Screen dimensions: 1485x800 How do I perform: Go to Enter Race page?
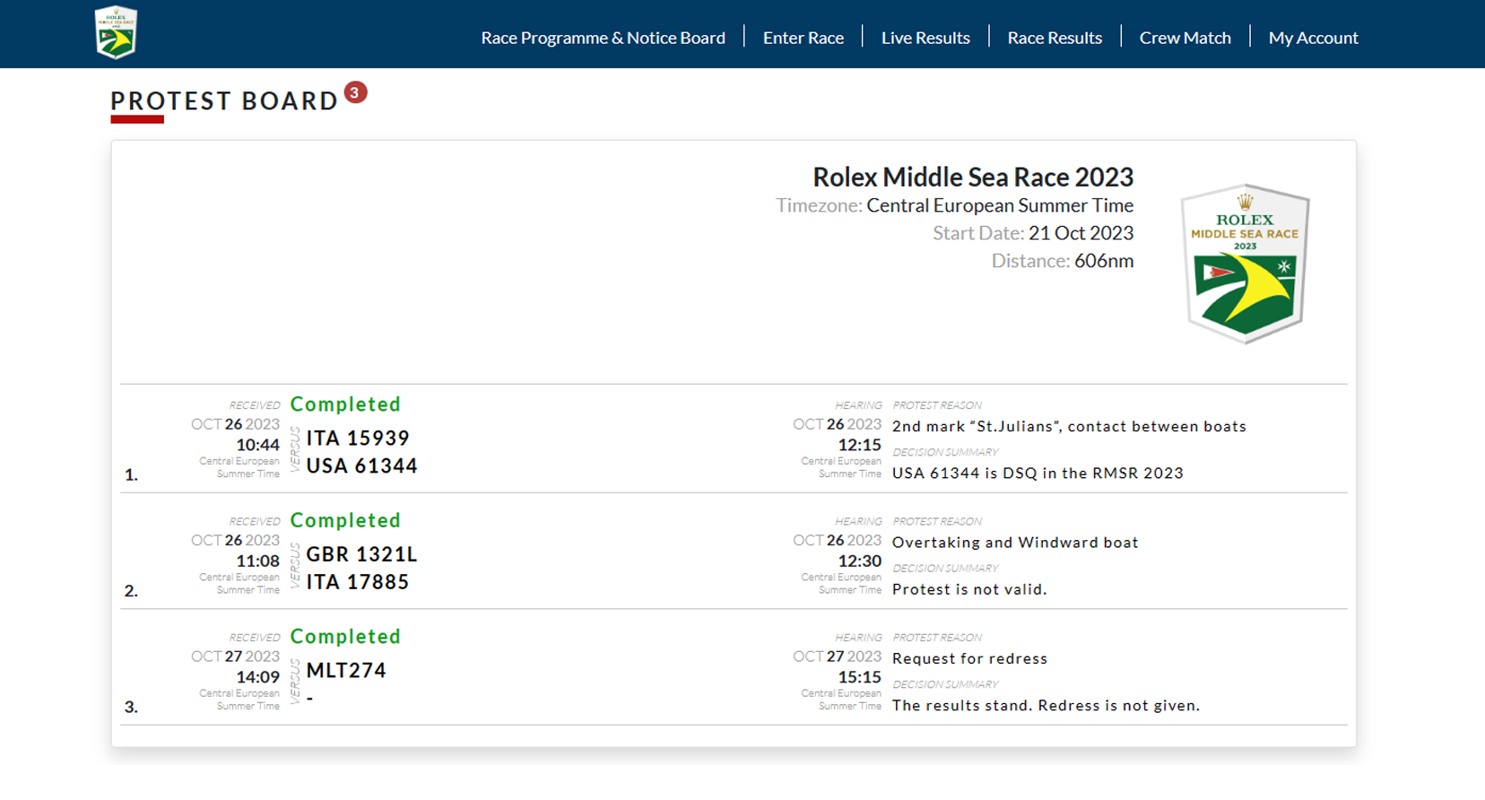803,38
